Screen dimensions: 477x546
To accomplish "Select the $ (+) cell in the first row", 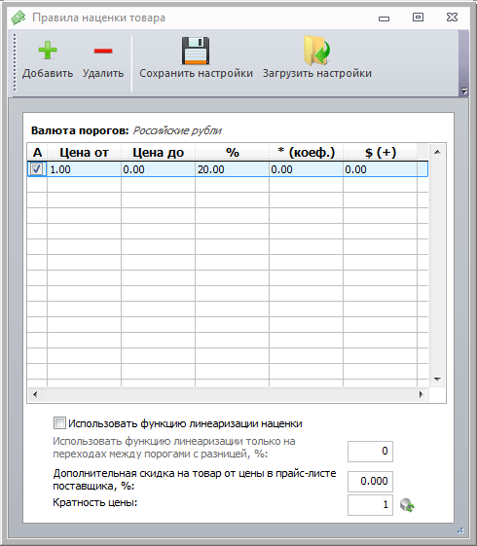I will (380, 169).
